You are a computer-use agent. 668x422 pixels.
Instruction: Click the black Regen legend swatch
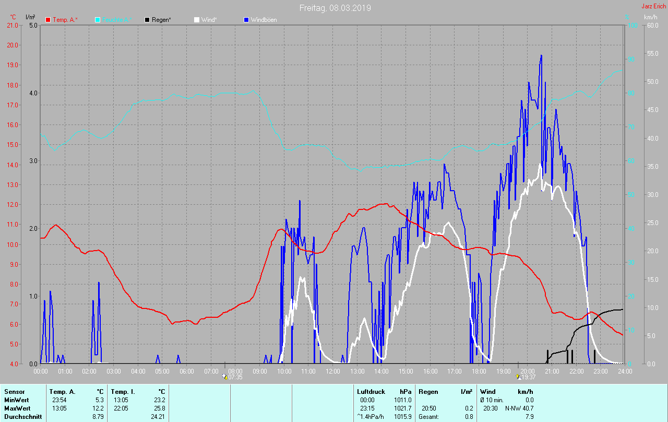(x=147, y=20)
